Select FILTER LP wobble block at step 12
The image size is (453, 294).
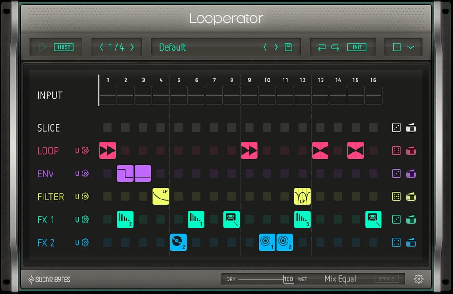303,196
